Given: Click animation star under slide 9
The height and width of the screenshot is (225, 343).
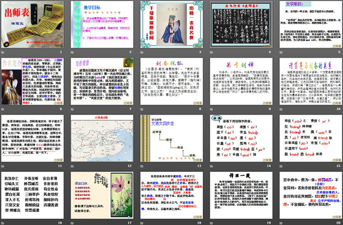Looking at the screenshot, I should (212, 109).
